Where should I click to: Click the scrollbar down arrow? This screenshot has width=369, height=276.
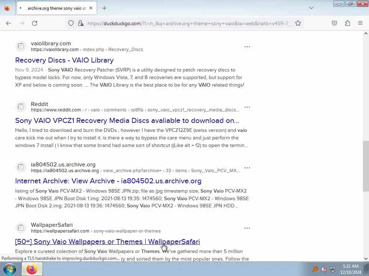pyautogui.click(x=366, y=259)
